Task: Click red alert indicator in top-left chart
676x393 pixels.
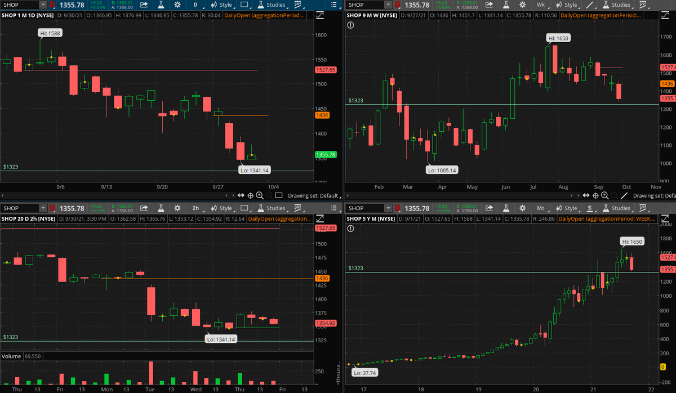Action: [x=52, y=5]
